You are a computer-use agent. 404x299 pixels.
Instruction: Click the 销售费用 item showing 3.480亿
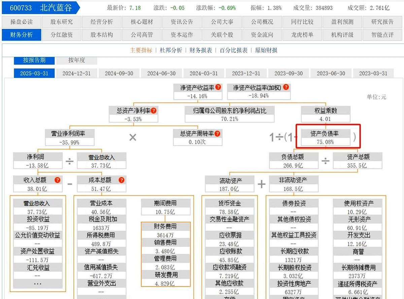pyautogui.click(x=166, y=246)
